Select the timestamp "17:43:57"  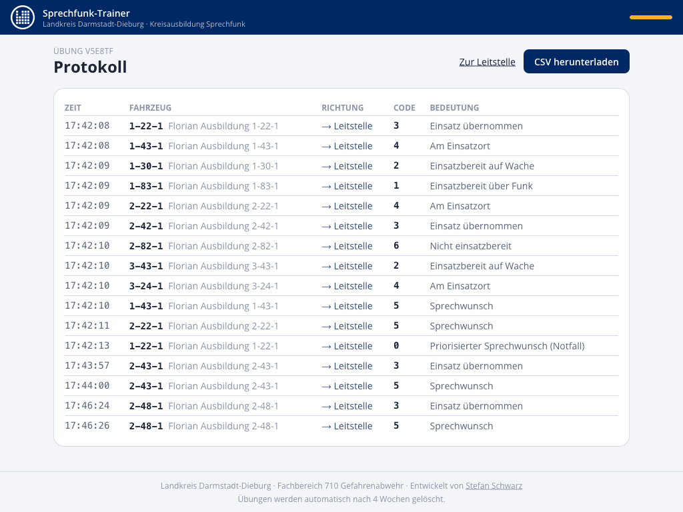[x=87, y=366]
